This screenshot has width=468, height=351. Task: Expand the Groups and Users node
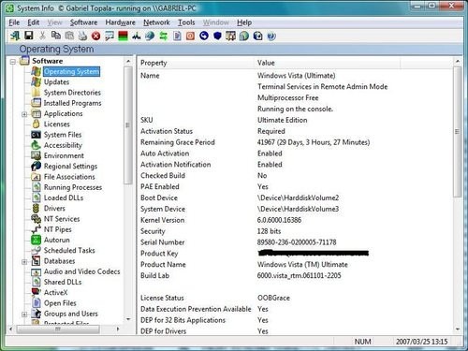tap(24, 314)
